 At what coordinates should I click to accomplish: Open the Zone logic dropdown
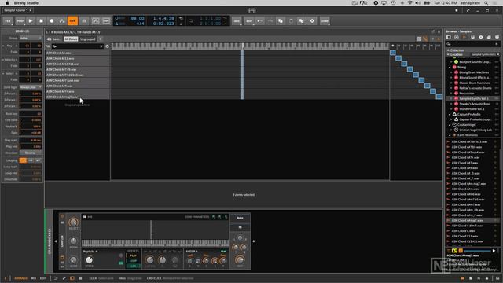[x=31, y=87]
